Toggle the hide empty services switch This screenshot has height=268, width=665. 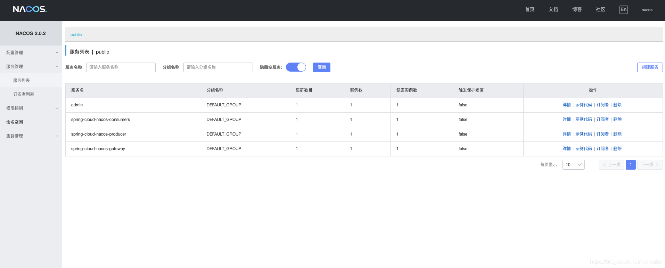[x=296, y=67]
